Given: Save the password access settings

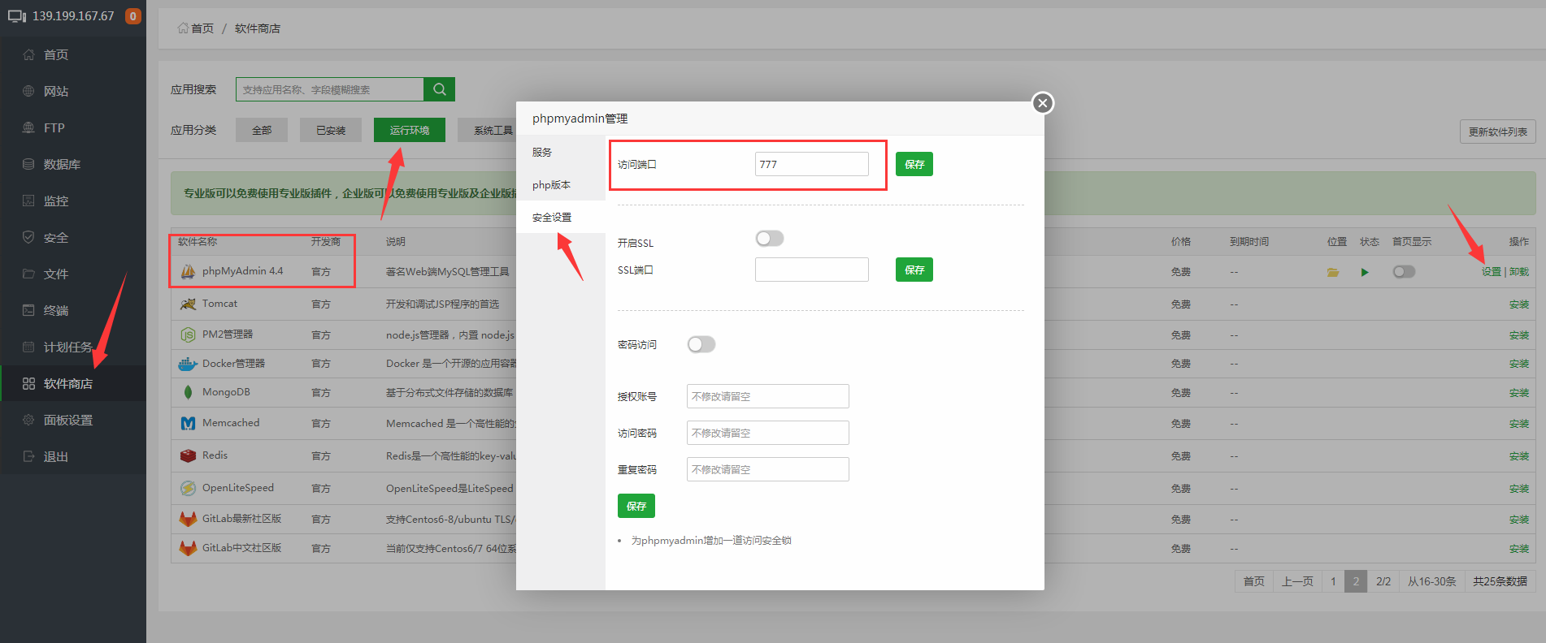Looking at the screenshot, I should click(636, 506).
